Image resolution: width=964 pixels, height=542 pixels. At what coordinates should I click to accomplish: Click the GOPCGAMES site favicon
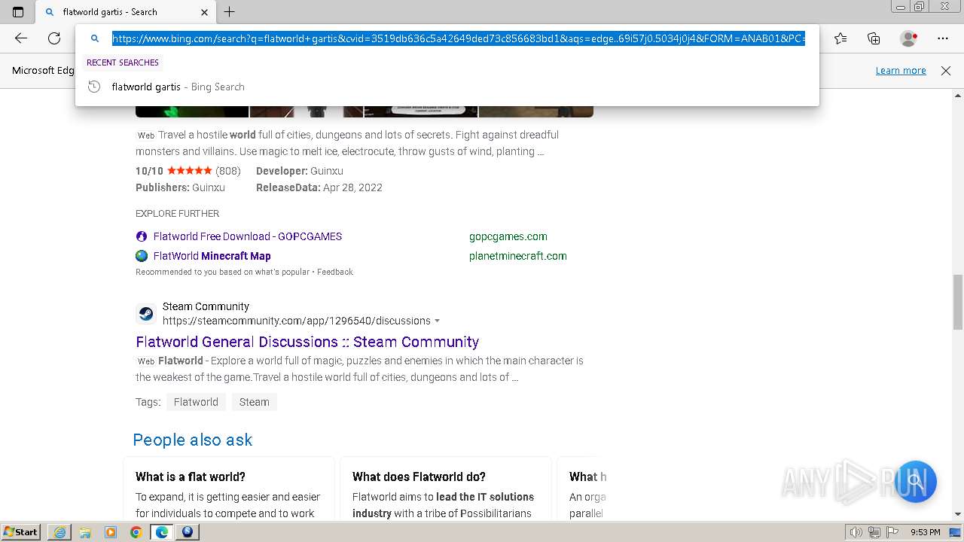pyautogui.click(x=142, y=236)
